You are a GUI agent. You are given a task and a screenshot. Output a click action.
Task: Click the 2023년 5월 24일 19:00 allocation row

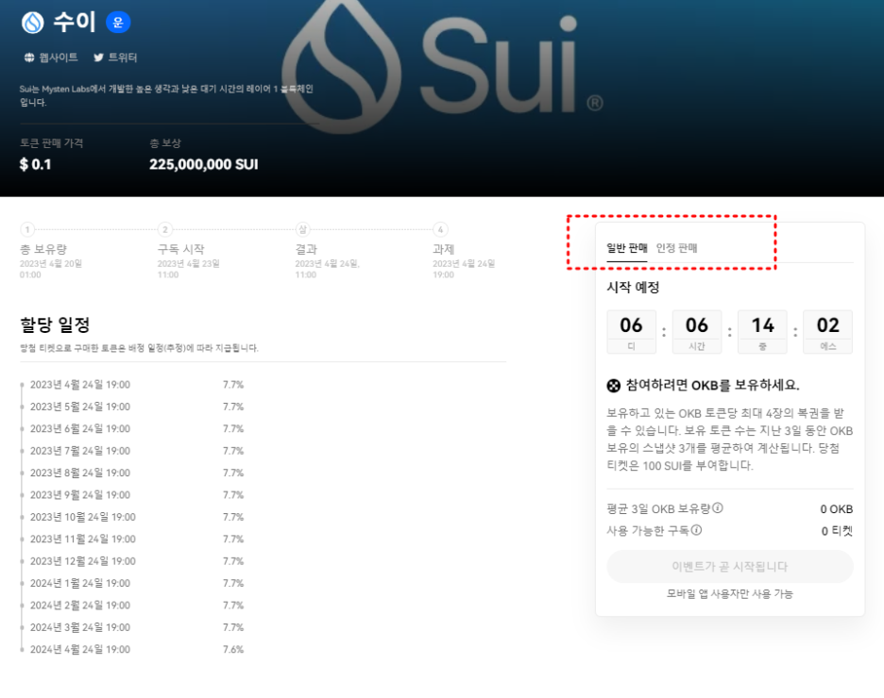(132, 407)
